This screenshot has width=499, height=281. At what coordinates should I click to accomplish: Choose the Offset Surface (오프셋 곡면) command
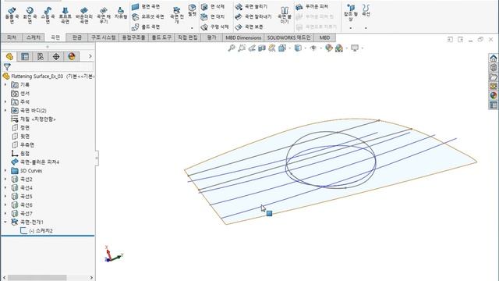click(x=148, y=16)
